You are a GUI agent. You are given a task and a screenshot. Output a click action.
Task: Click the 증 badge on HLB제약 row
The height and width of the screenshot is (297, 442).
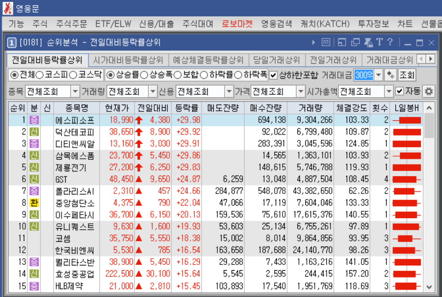click(x=34, y=286)
